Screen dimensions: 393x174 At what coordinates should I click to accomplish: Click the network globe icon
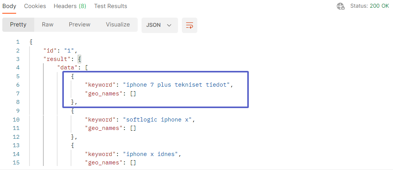pos(340,6)
